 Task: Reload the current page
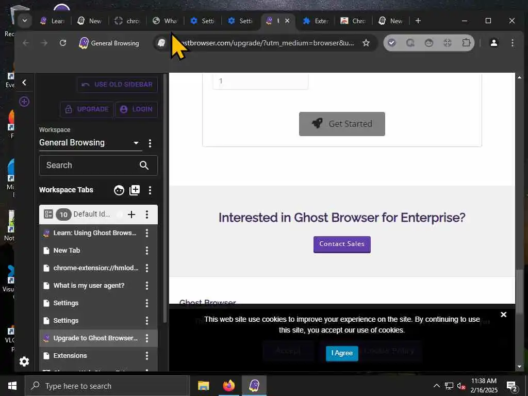pos(62,43)
